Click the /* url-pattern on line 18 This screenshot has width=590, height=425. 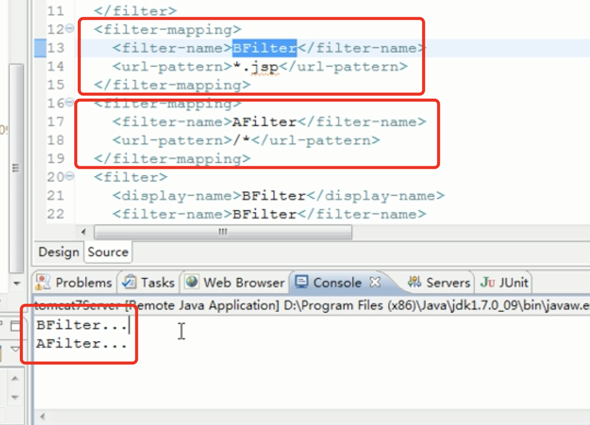click(x=242, y=140)
